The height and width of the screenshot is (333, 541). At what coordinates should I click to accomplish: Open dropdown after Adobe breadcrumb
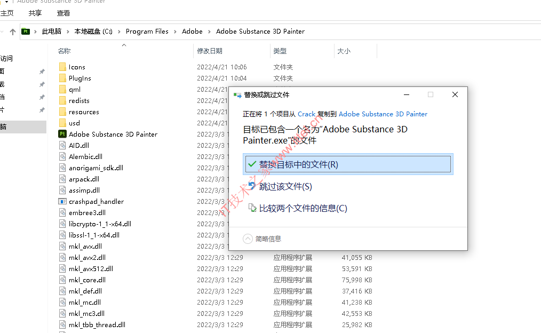coord(209,31)
